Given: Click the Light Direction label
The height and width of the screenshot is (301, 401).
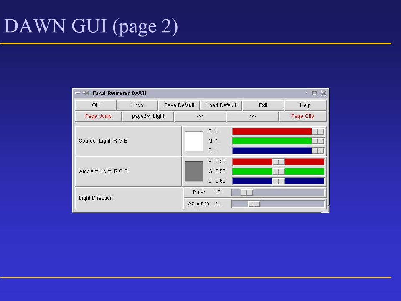Looking at the screenshot, I should click(x=96, y=198).
